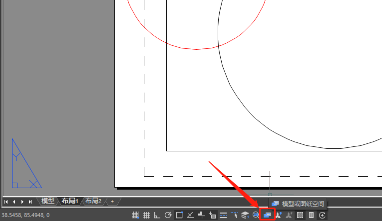
Task: Click the blue UCS triangle icon
Action: pyautogui.click(x=27, y=163)
